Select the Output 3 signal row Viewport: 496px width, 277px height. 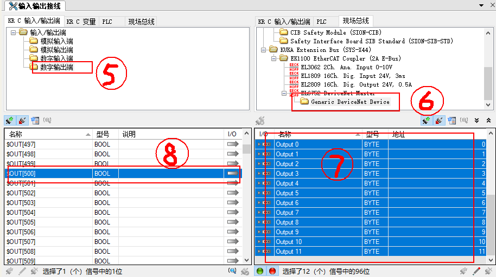coord(371,173)
